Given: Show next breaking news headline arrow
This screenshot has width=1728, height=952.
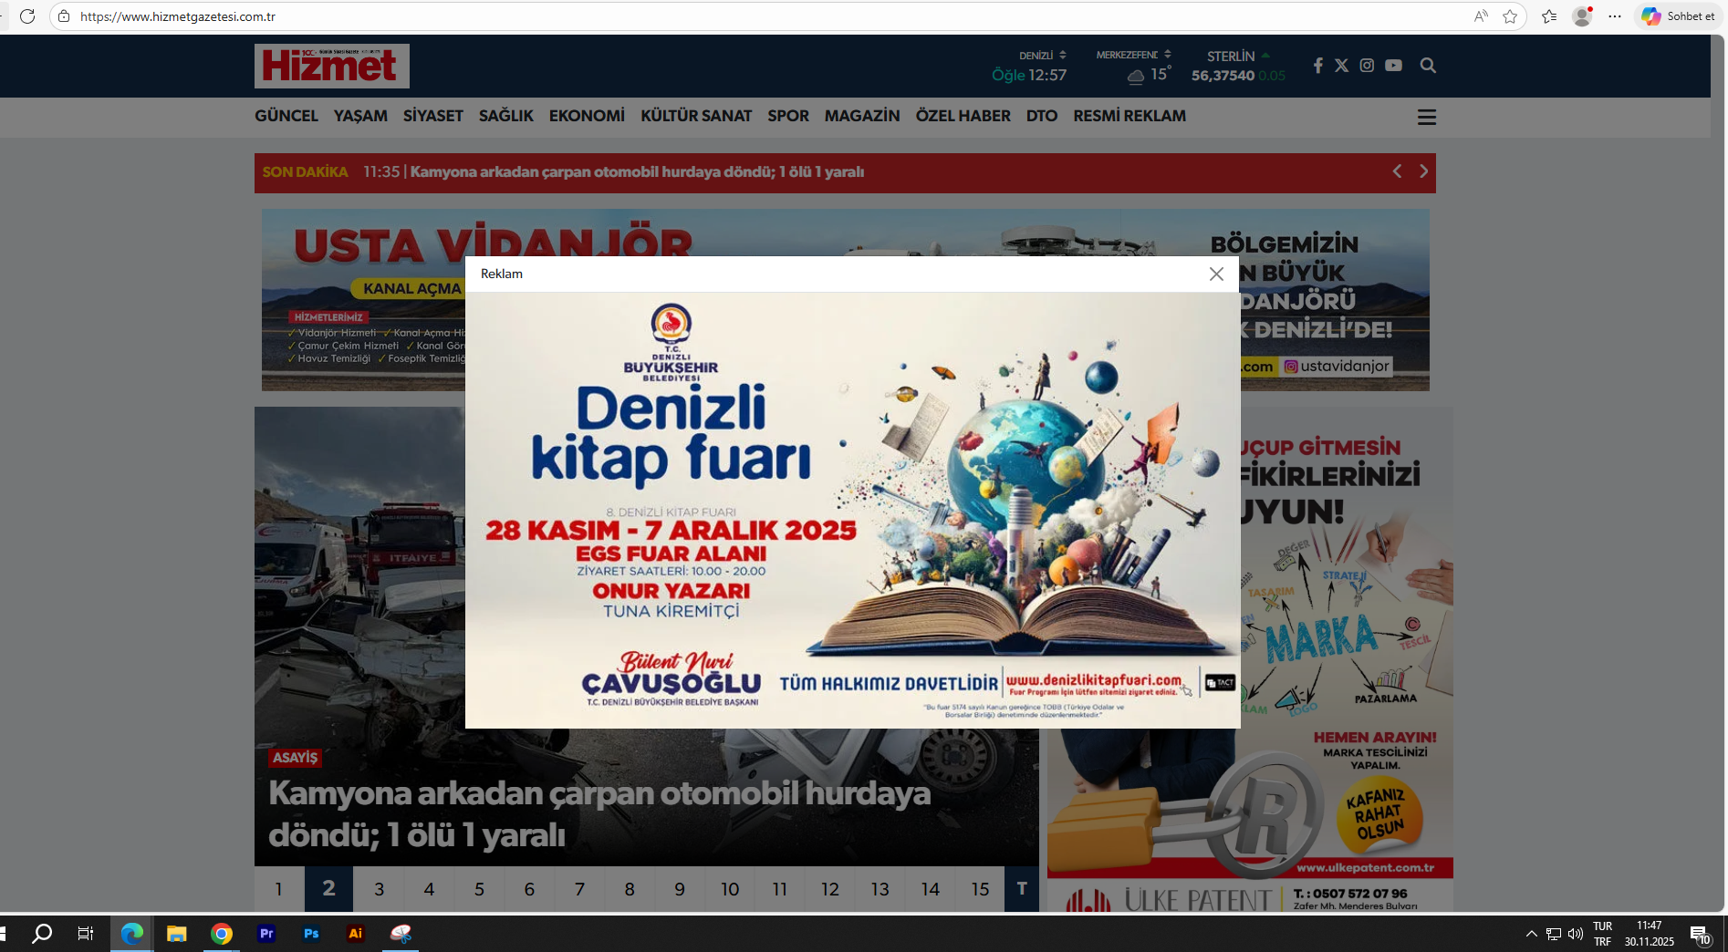Looking at the screenshot, I should 1422,171.
